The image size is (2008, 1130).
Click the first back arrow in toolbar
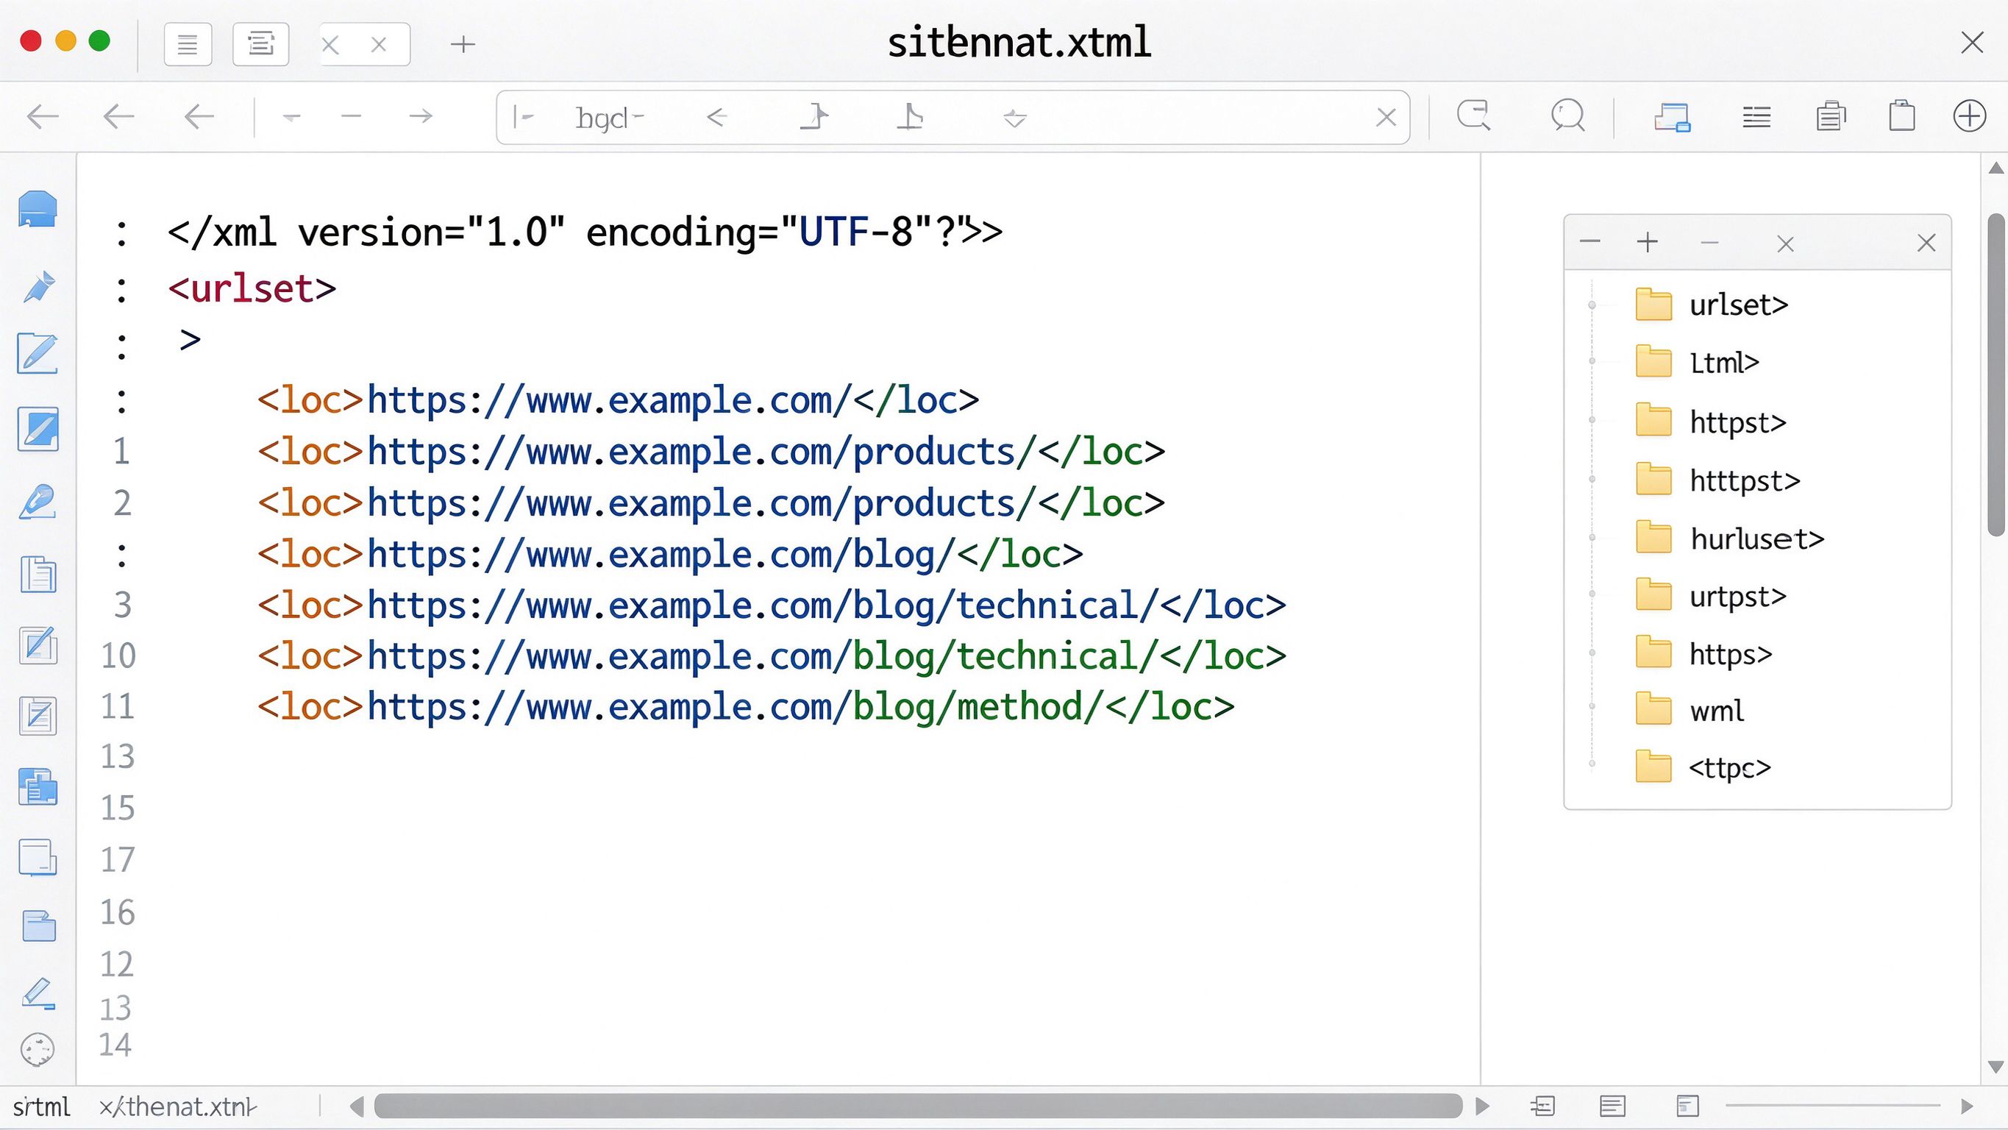[43, 117]
